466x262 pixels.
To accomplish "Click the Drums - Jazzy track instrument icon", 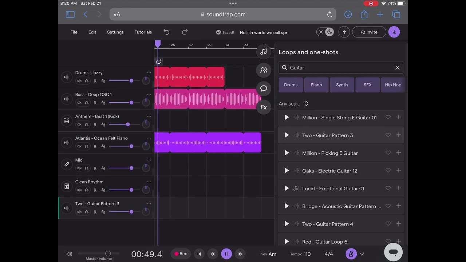I will tap(67, 77).
